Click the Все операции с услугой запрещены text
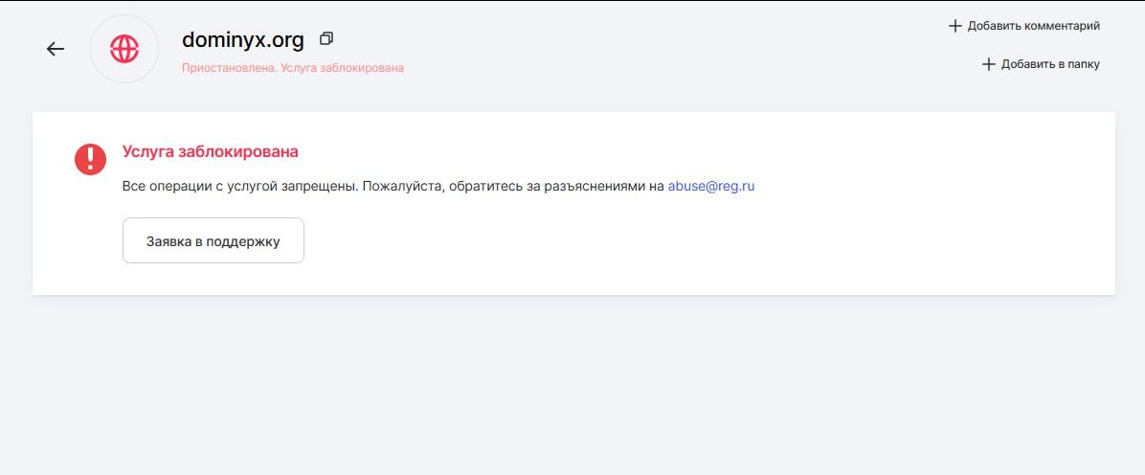Viewport: 1145px width, 475px height. tap(239, 187)
